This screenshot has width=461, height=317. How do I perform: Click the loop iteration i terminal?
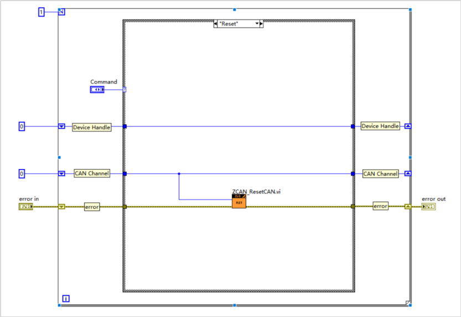(66, 299)
